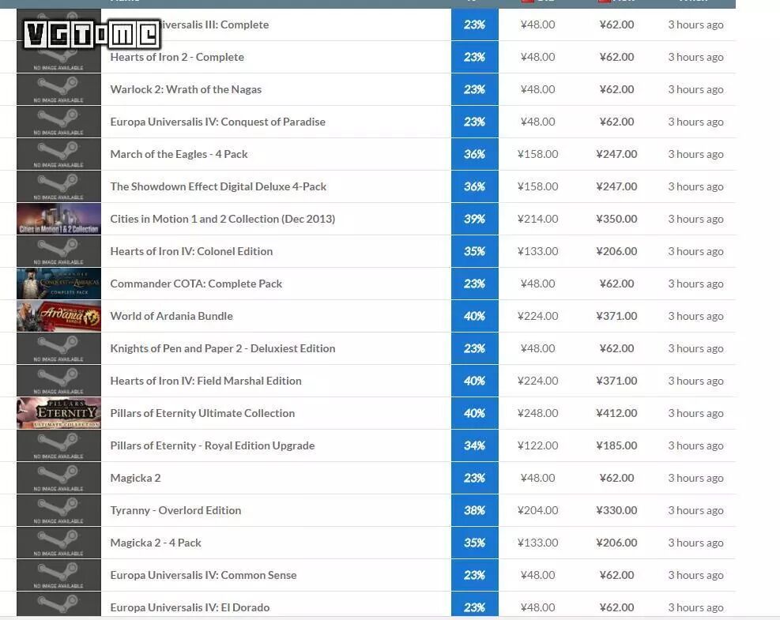Click the ¥185.00 new price for Royal Edition Upgrade

point(617,445)
